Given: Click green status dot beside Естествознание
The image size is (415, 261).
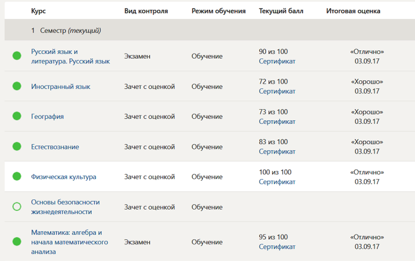Looking at the screenshot, I should pos(17,147).
